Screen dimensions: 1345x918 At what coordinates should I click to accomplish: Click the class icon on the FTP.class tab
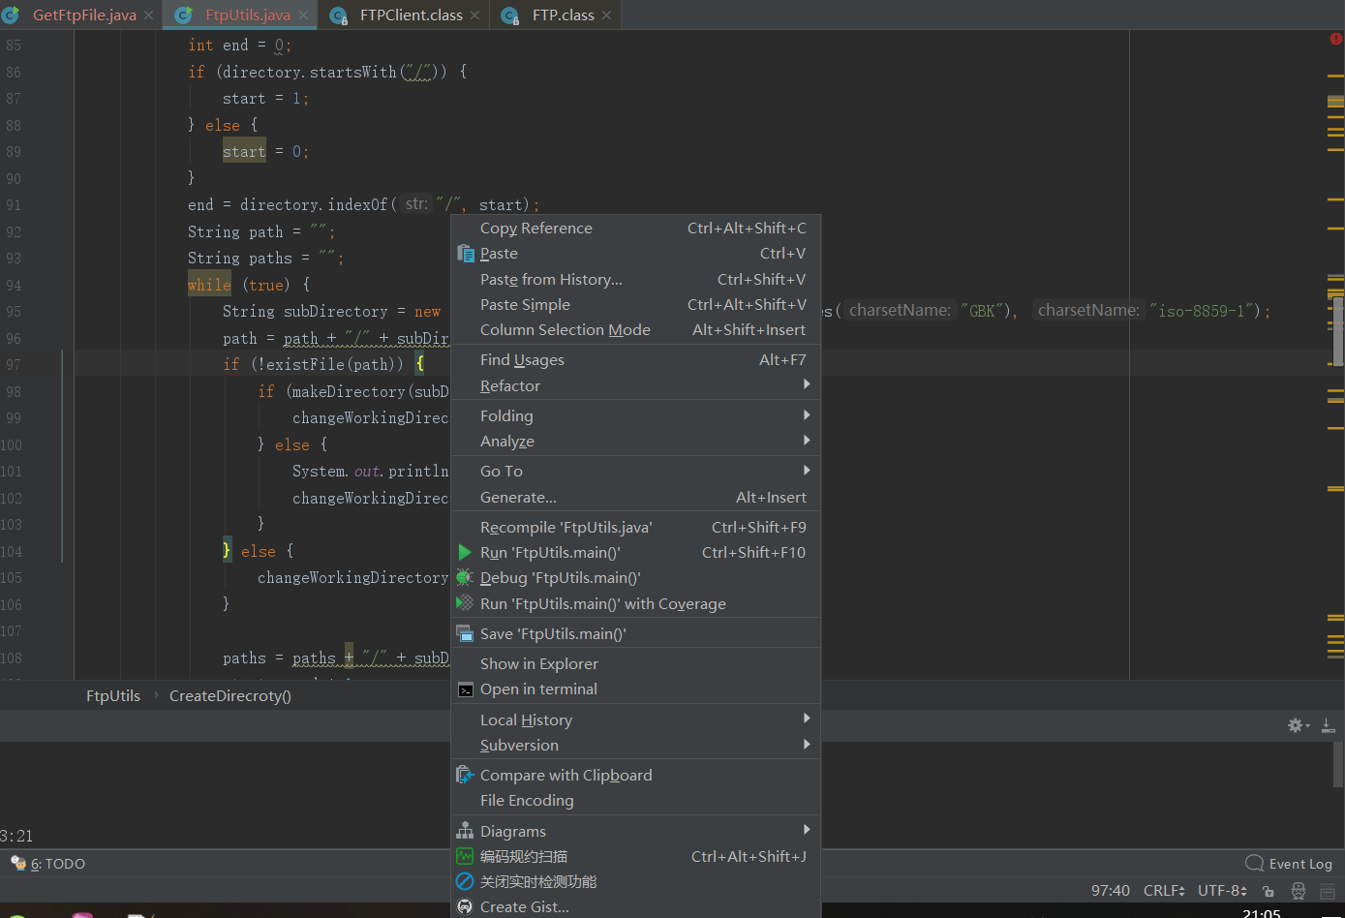pyautogui.click(x=510, y=15)
